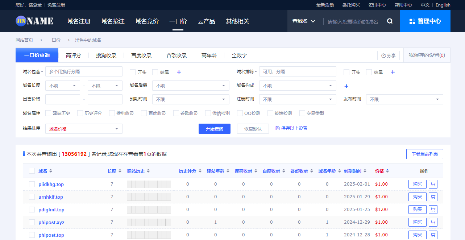Screen dimensions: 465x240
Task: Enable 建站历史 attribute checkbox
Action: (x=48, y=113)
